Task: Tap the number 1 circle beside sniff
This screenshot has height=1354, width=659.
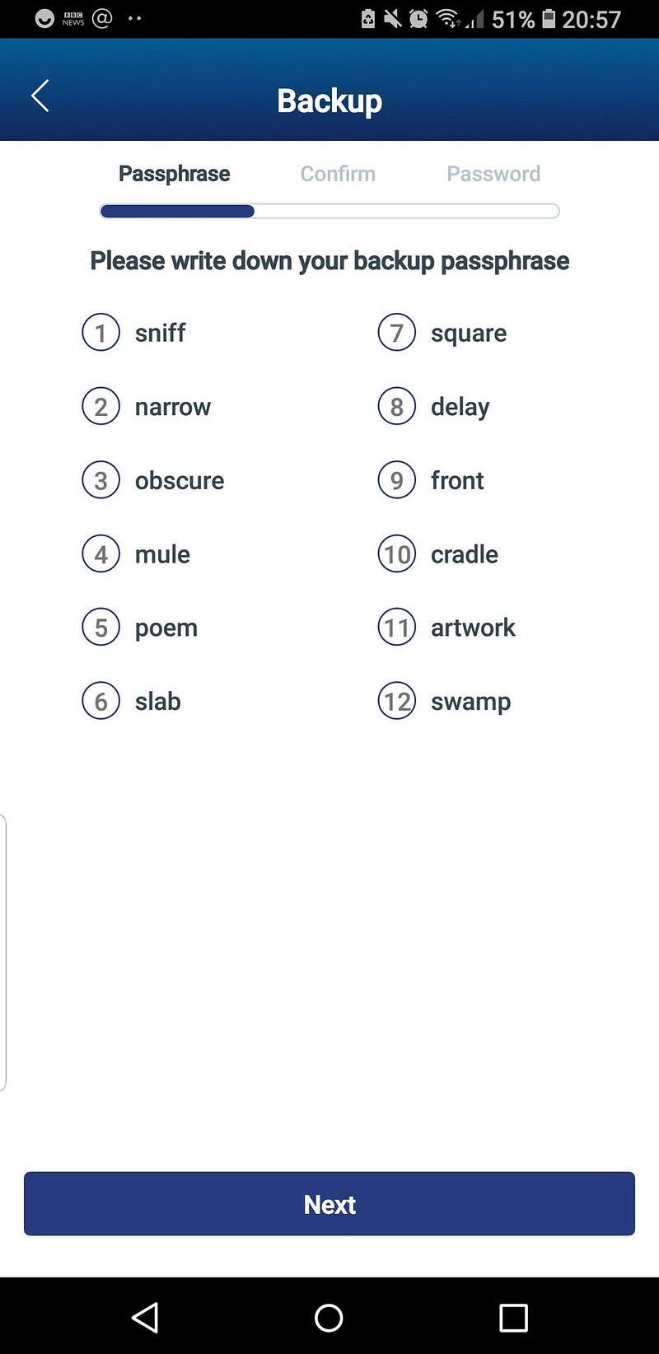Action: point(101,333)
